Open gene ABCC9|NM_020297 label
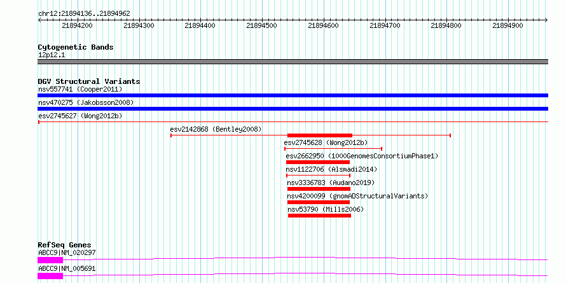This screenshot has height=283, width=566. (x=67, y=253)
